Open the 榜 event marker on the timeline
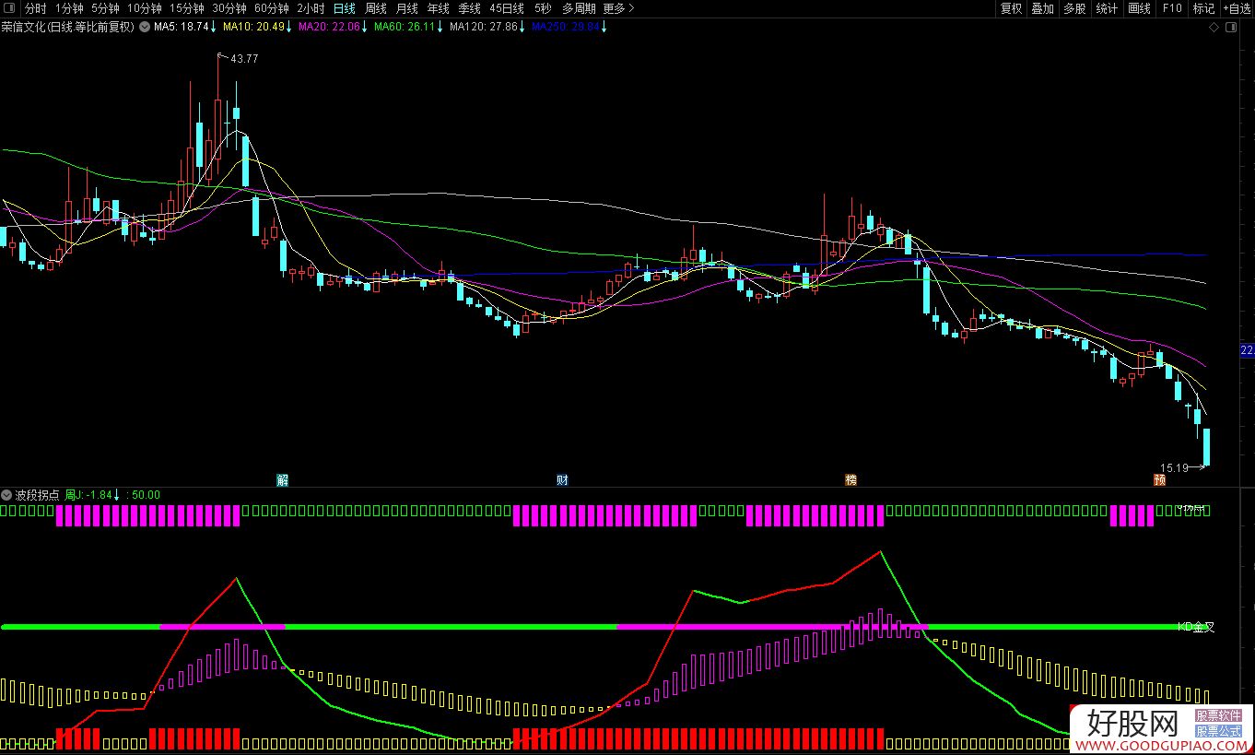Viewport: 1255px width, 755px height. click(x=850, y=480)
